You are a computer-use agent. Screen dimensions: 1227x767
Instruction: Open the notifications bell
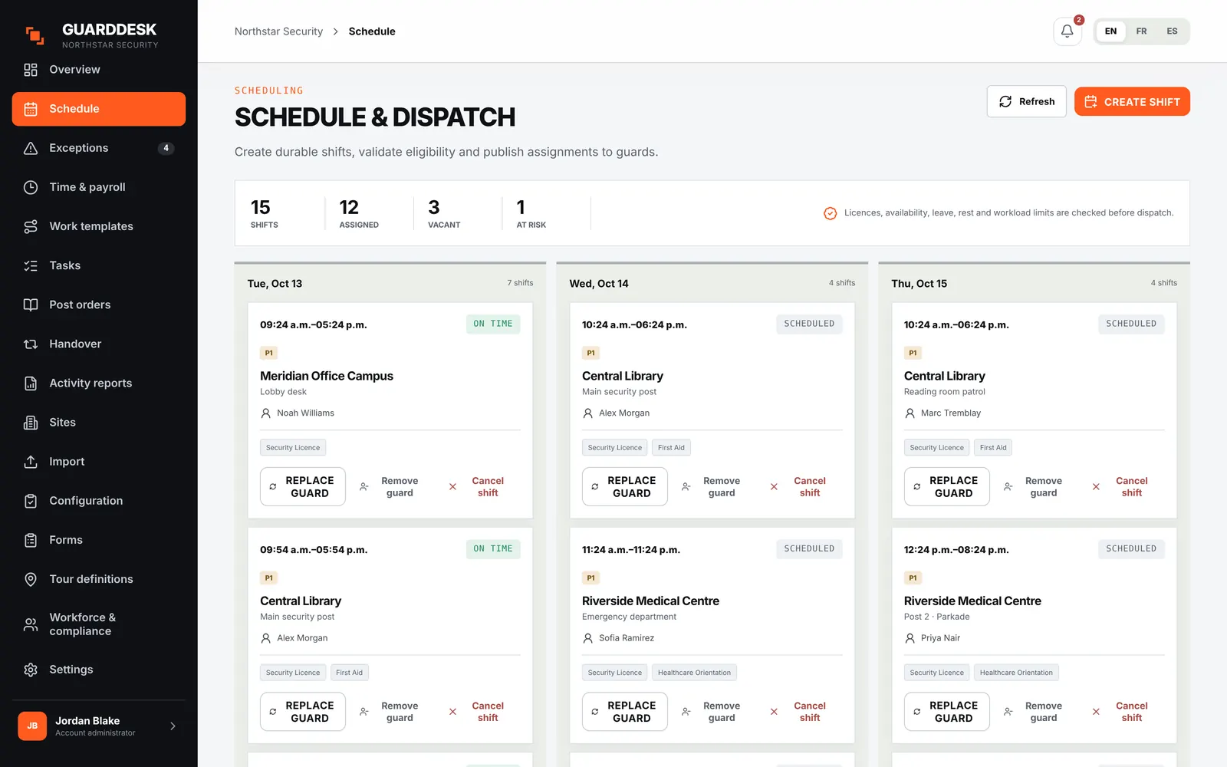point(1067,31)
